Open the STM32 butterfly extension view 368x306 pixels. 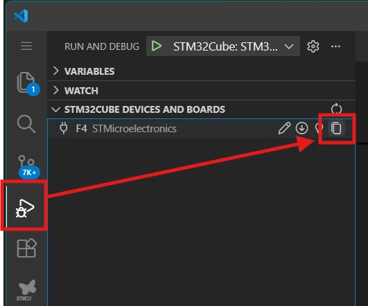[x=27, y=290]
